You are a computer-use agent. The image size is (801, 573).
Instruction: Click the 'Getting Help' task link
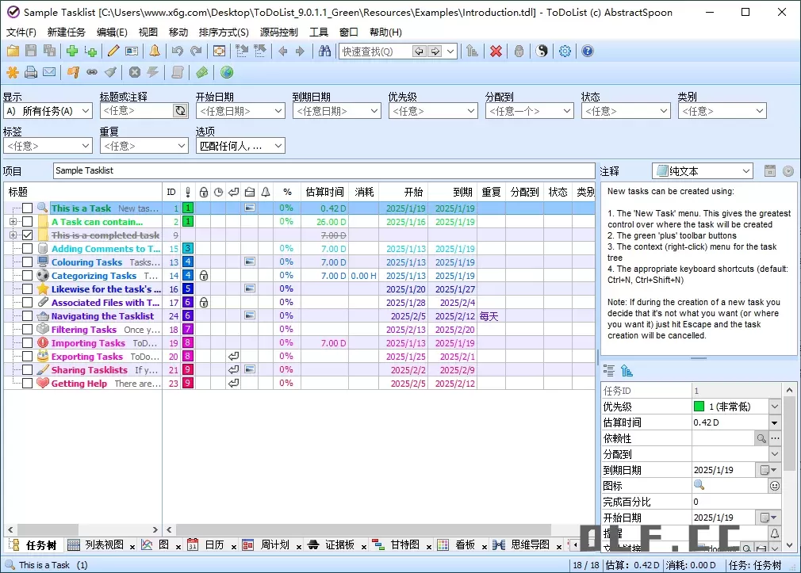pyautogui.click(x=79, y=384)
